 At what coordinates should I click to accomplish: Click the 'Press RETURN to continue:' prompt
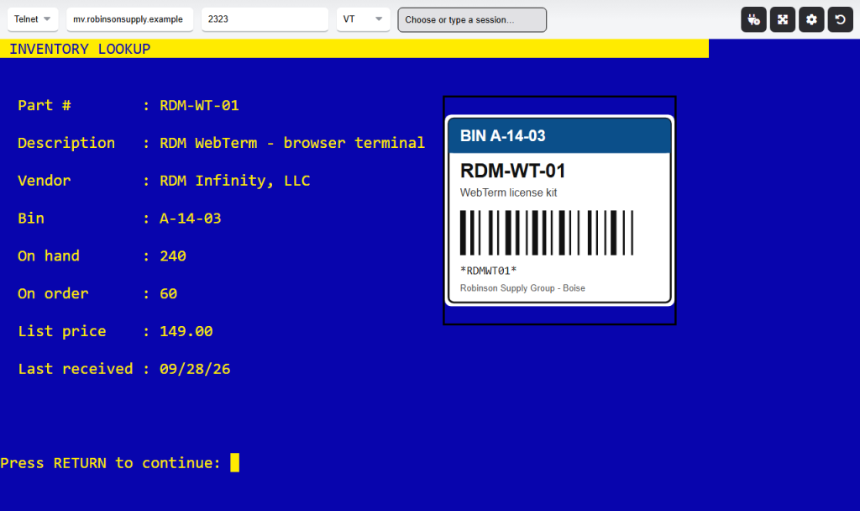pos(110,463)
